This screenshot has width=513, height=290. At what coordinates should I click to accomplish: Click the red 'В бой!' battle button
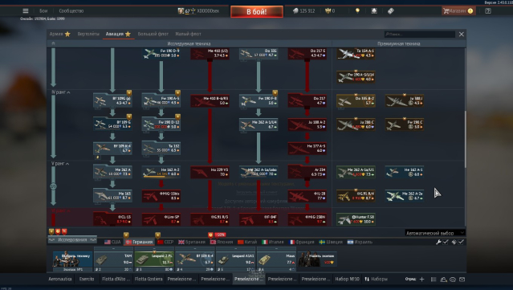(257, 12)
